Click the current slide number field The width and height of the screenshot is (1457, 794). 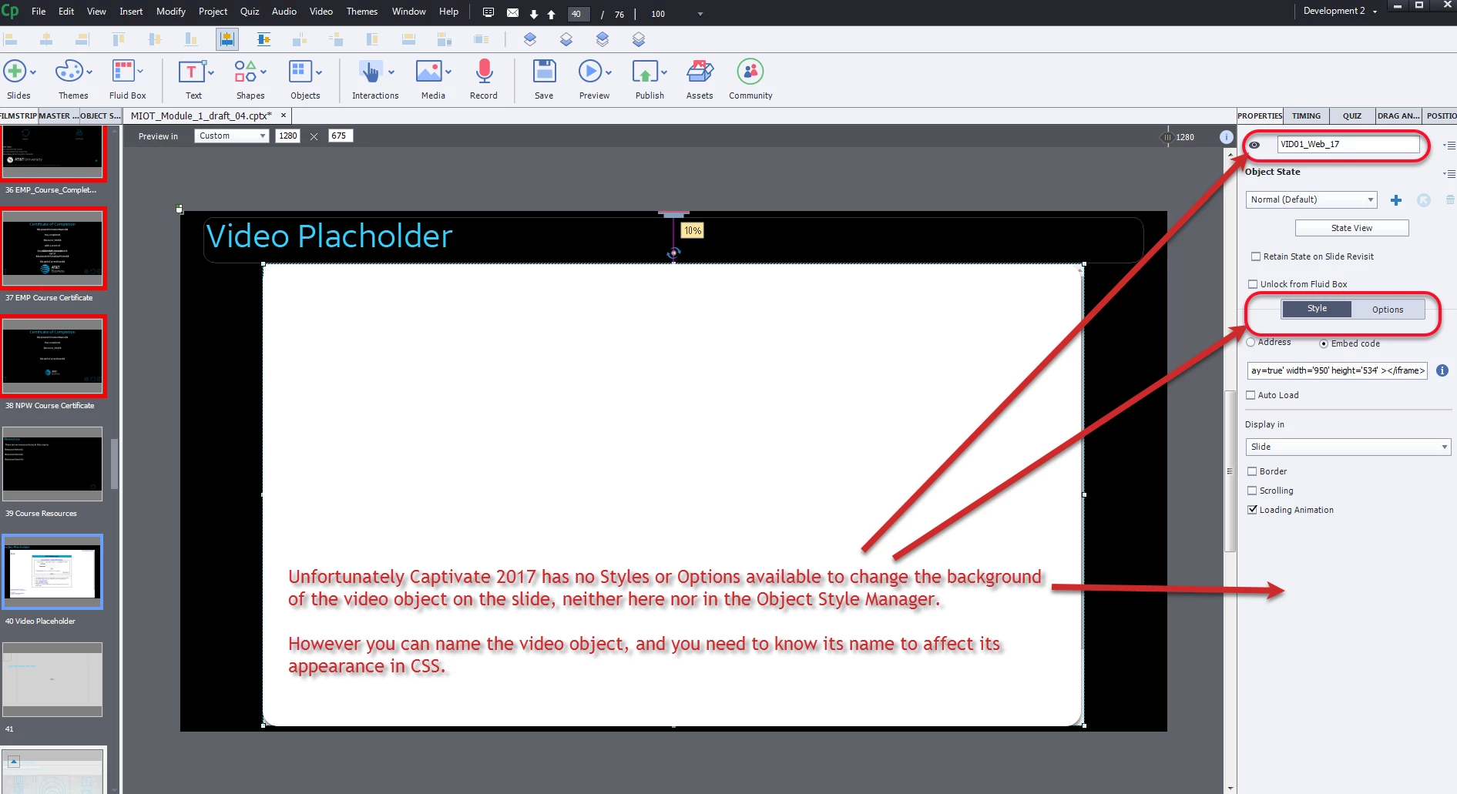[x=578, y=14]
